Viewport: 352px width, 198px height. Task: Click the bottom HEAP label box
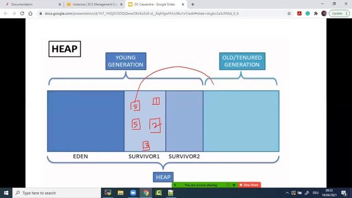coord(163,177)
